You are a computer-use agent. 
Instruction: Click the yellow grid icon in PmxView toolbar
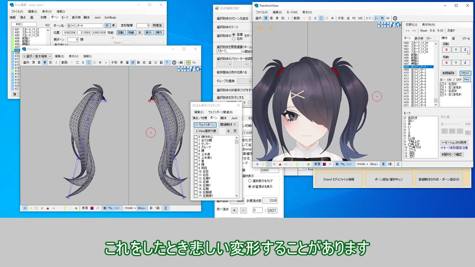click(x=189, y=62)
